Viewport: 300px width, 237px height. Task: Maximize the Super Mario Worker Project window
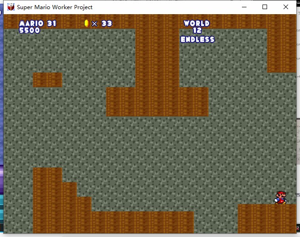pyautogui.click(x=265, y=7)
